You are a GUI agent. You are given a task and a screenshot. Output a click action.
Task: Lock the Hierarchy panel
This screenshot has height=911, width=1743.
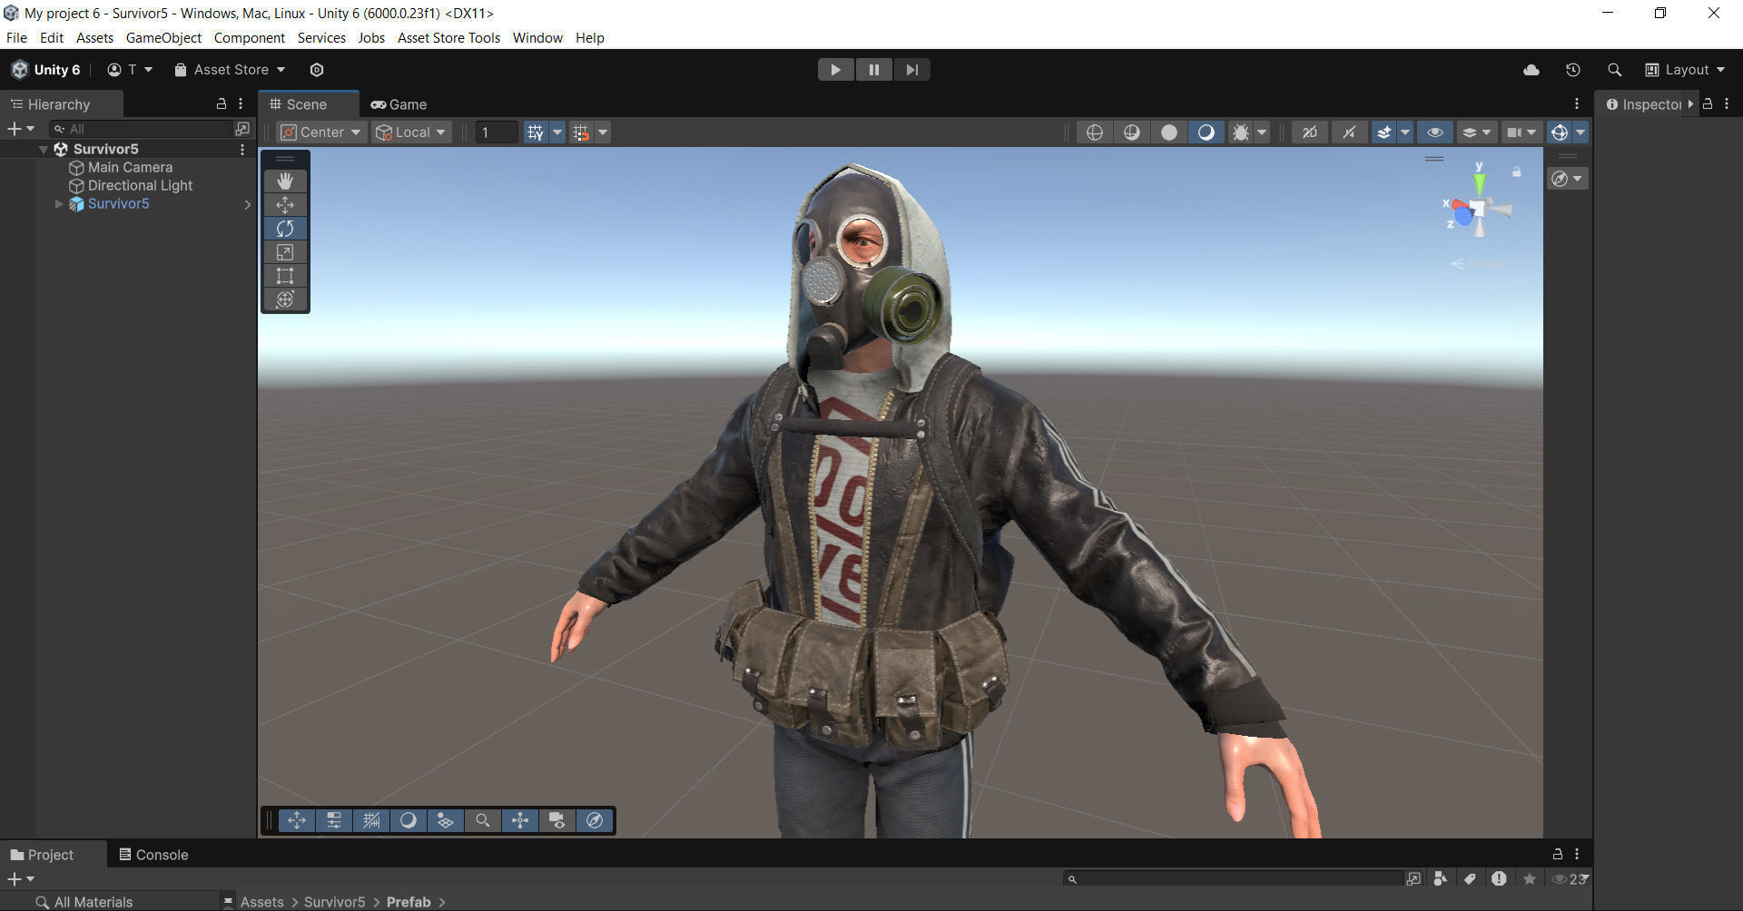coord(221,103)
